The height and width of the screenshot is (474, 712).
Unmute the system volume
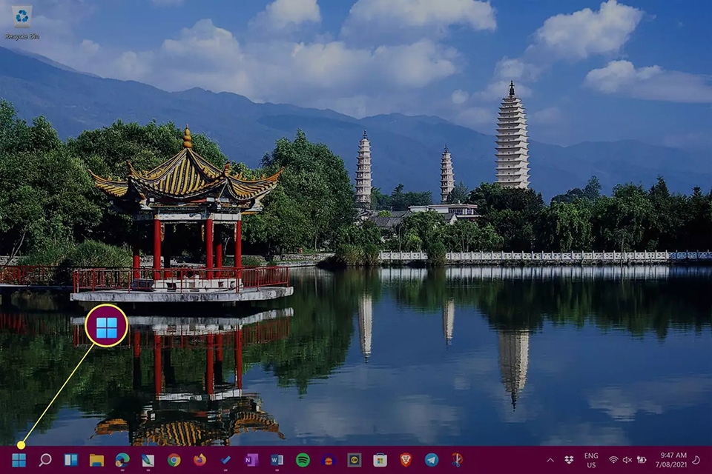coord(627,461)
